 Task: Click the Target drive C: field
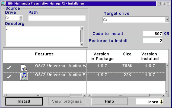click(134, 20)
